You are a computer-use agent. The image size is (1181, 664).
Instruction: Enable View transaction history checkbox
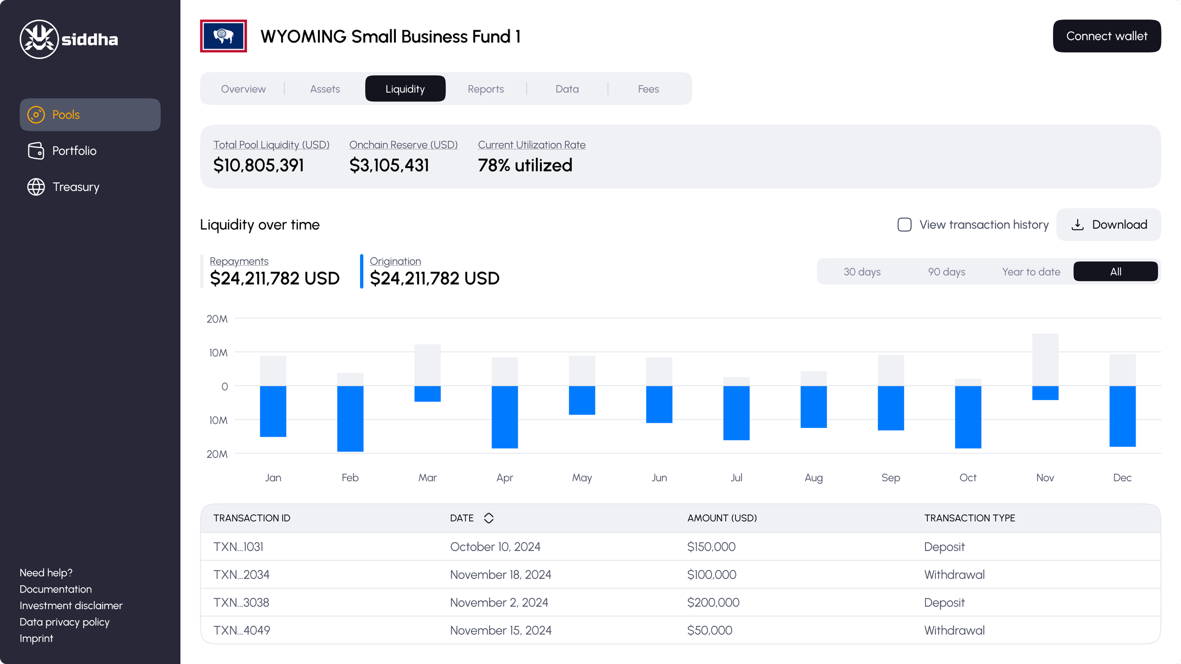(x=904, y=225)
